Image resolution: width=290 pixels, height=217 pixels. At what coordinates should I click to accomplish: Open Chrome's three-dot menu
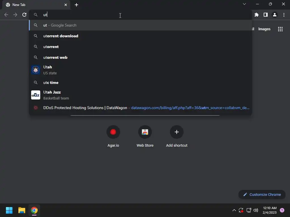[x=284, y=15]
